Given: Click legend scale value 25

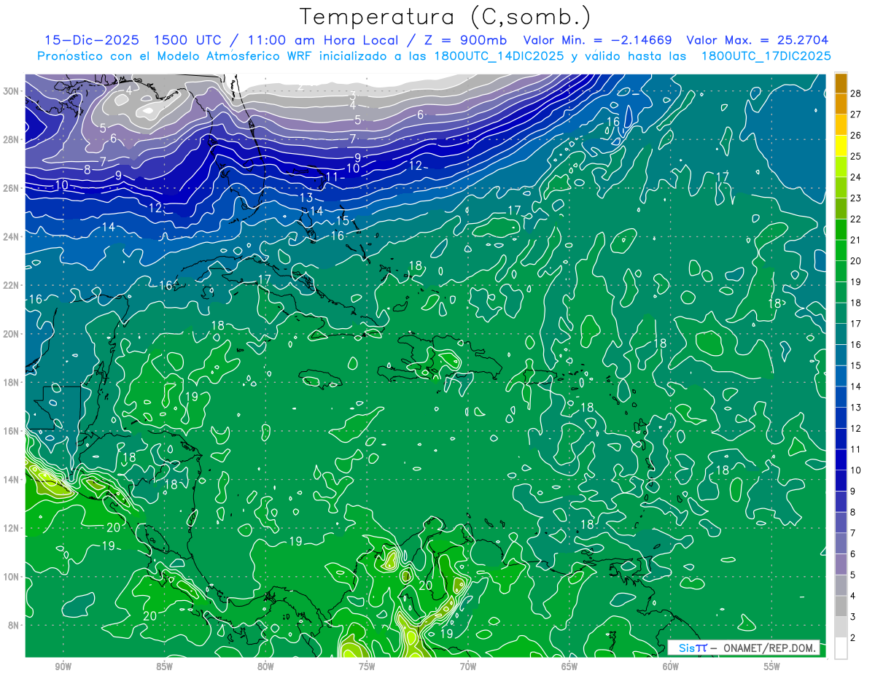Looking at the screenshot, I should (x=856, y=156).
